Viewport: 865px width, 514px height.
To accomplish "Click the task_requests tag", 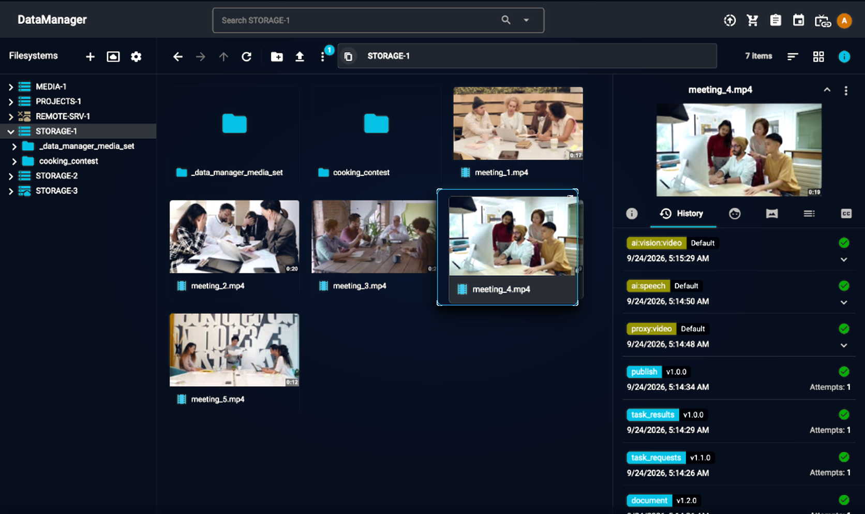I will click(656, 458).
